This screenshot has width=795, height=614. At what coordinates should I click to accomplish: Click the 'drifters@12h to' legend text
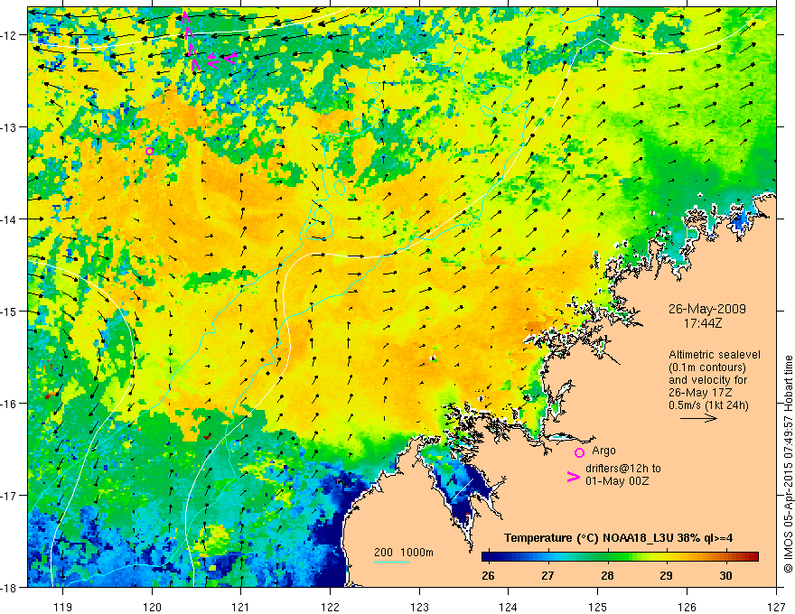pos(623,468)
